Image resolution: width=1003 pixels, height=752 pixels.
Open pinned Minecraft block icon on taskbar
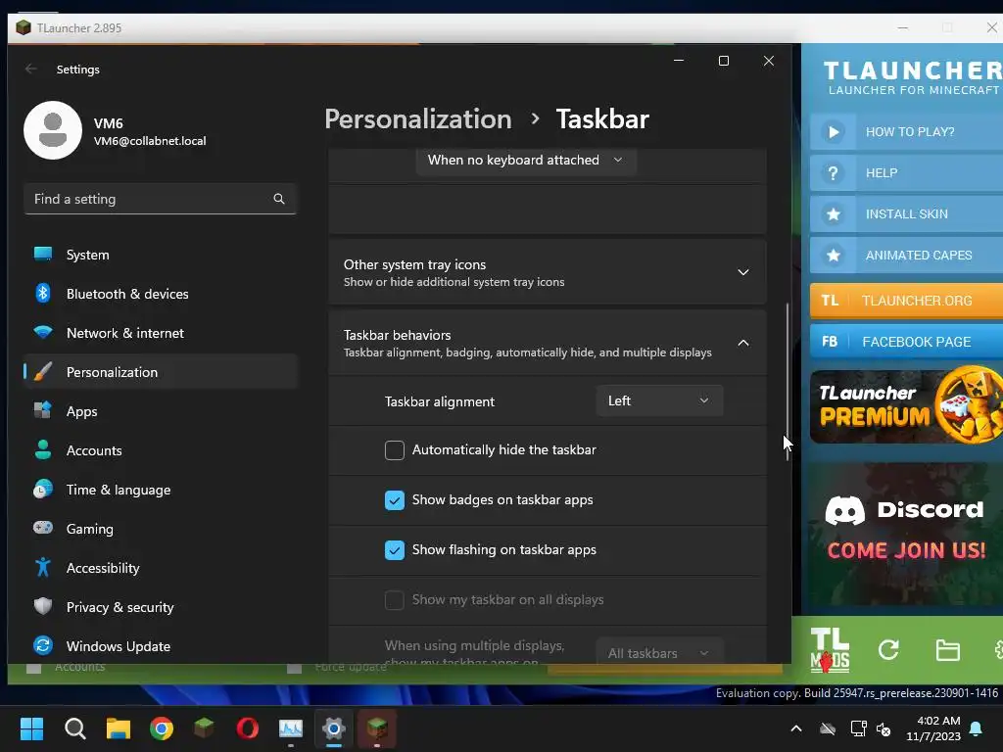[x=204, y=728]
